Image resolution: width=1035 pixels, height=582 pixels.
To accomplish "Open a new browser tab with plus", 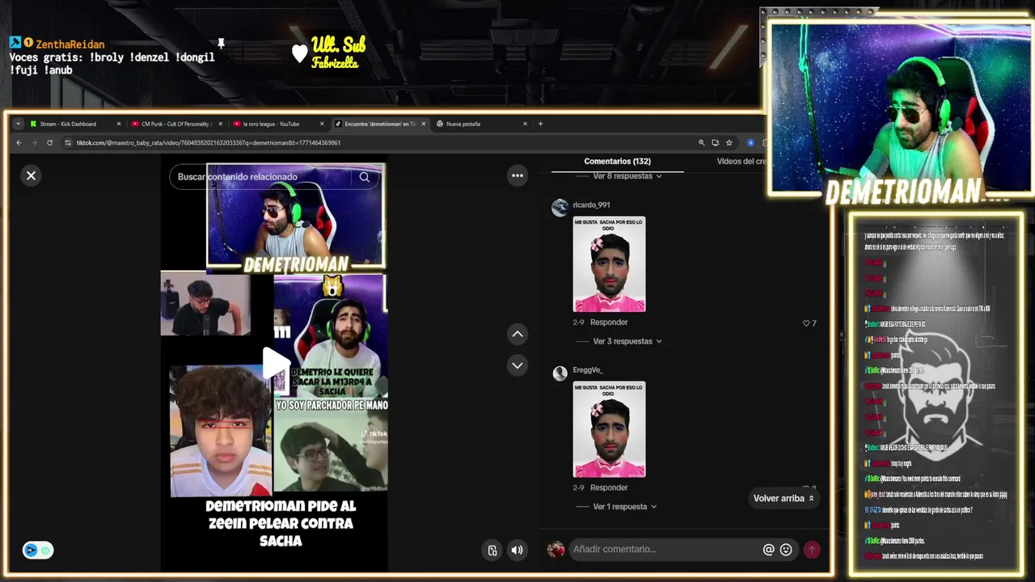I will [540, 124].
